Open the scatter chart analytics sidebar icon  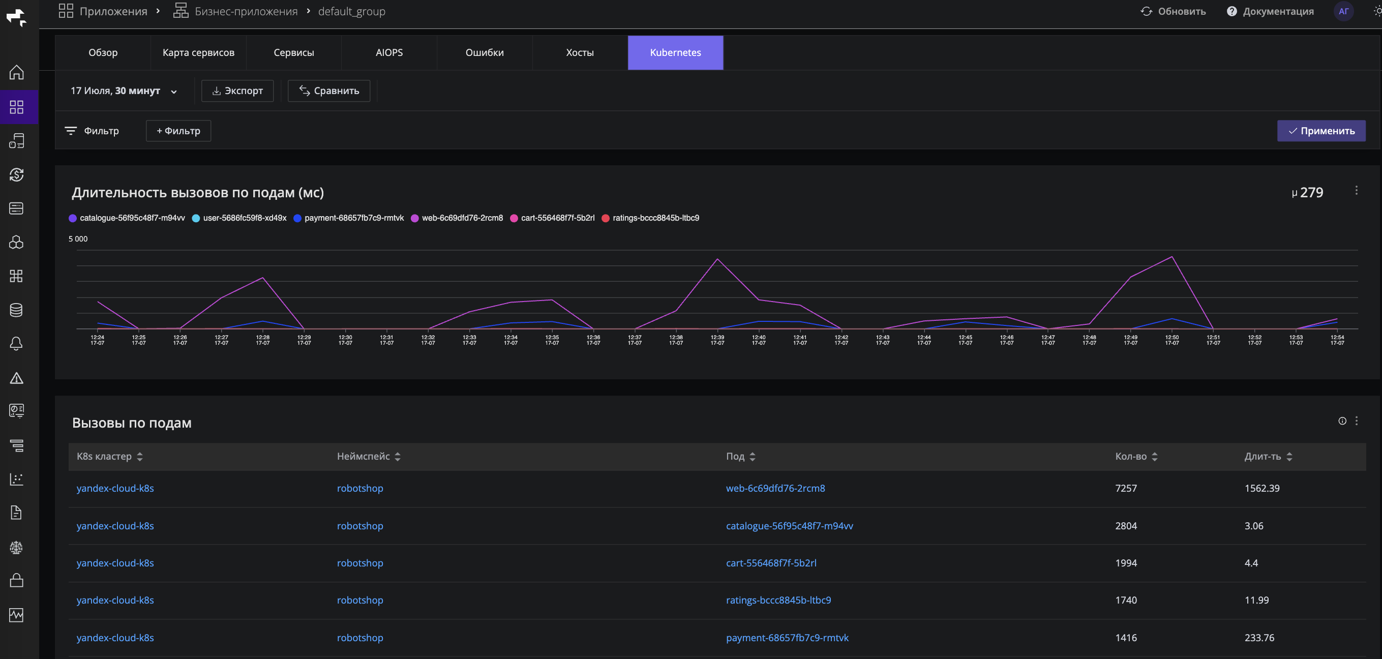[x=17, y=478]
